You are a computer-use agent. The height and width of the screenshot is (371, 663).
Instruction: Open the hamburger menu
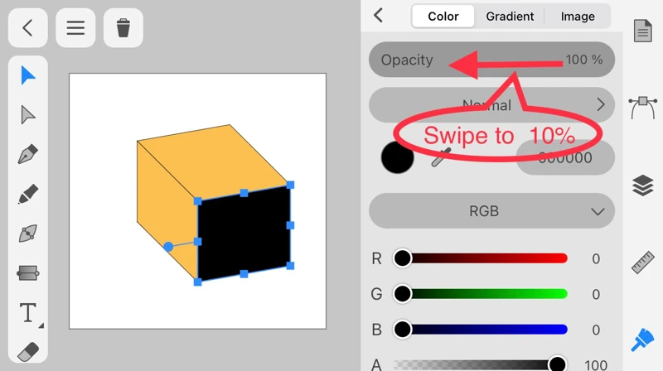coord(75,28)
